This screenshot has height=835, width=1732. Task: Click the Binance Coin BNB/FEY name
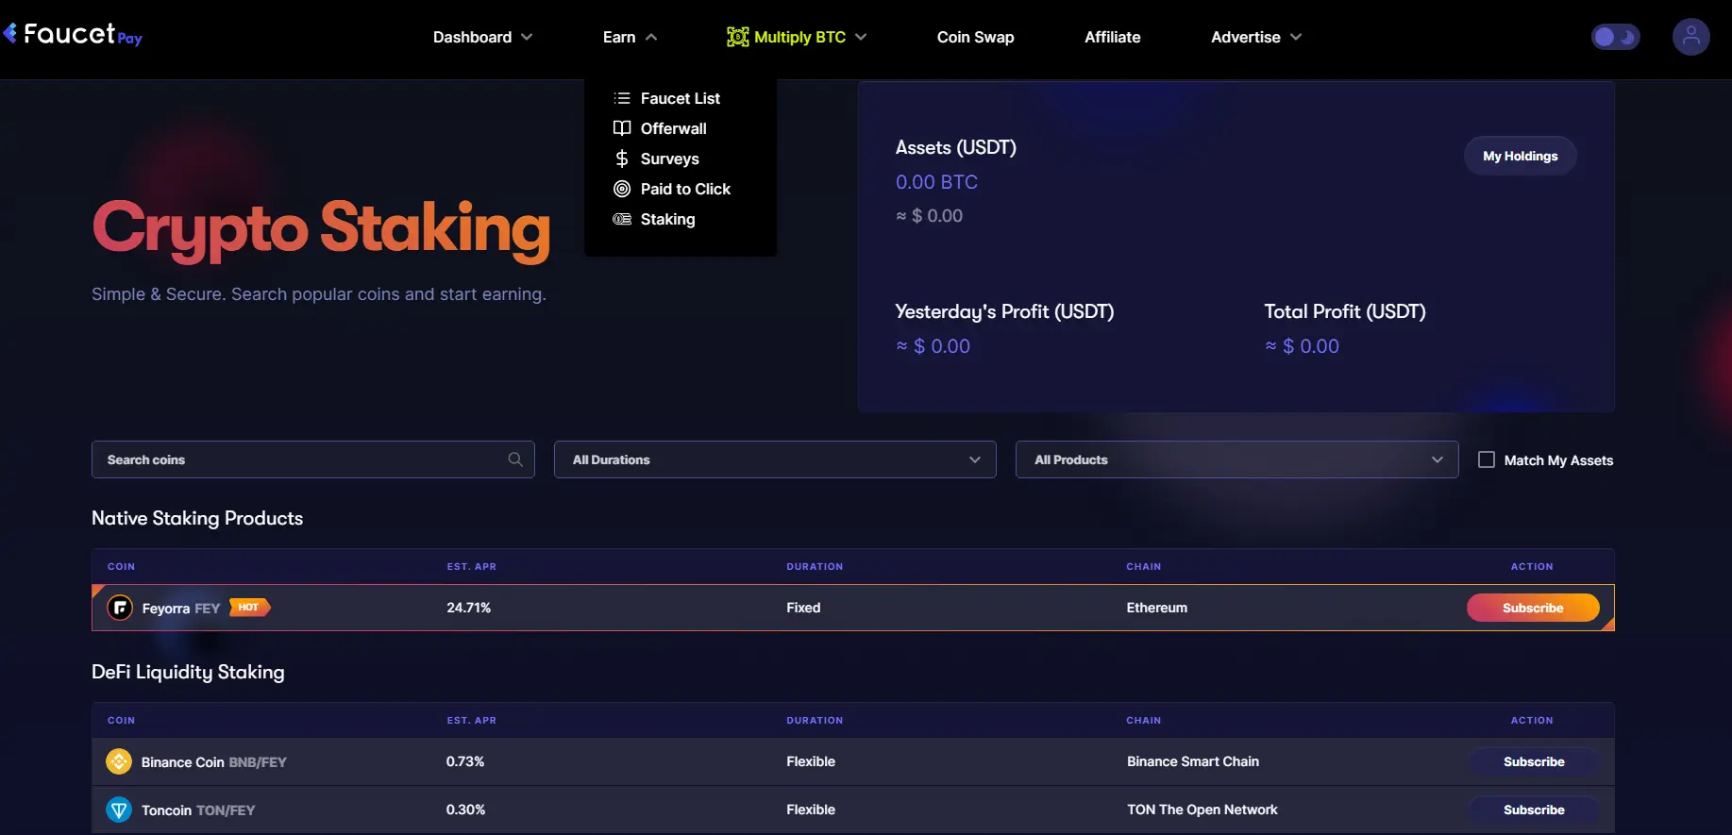(x=214, y=762)
